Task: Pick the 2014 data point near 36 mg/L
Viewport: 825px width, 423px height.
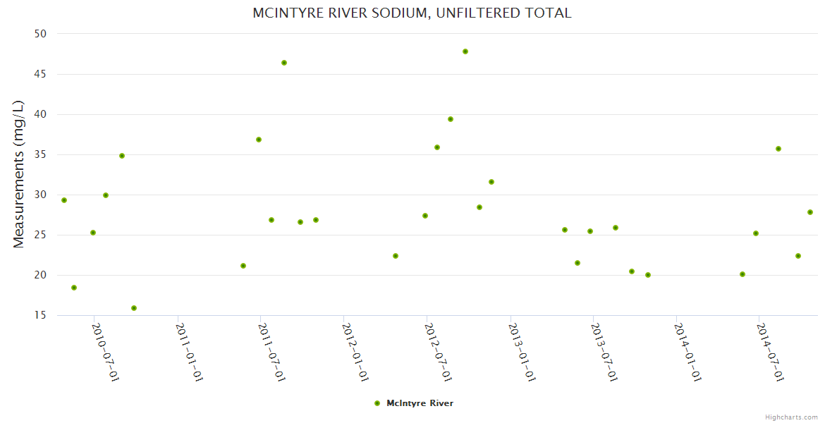Action: 778,149
